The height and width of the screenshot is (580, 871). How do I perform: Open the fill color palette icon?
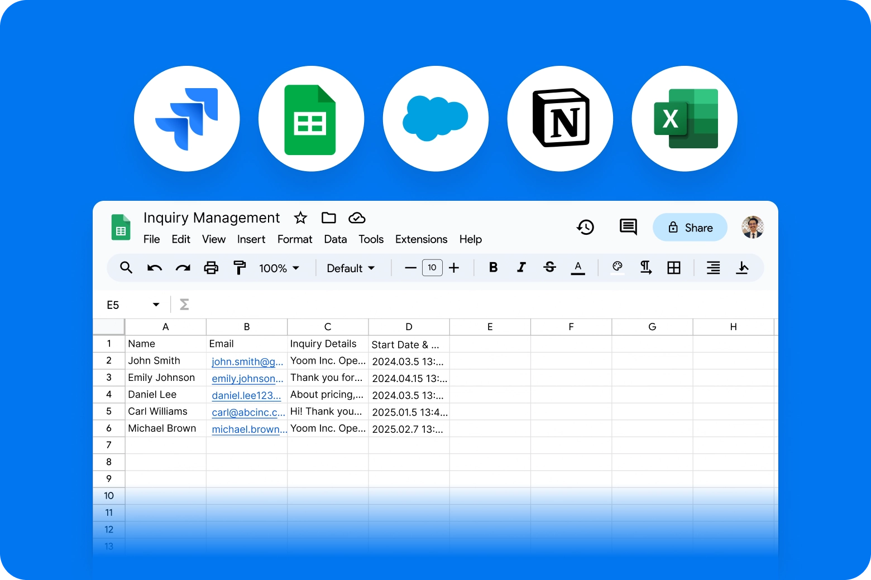click(x=617, y=267)
